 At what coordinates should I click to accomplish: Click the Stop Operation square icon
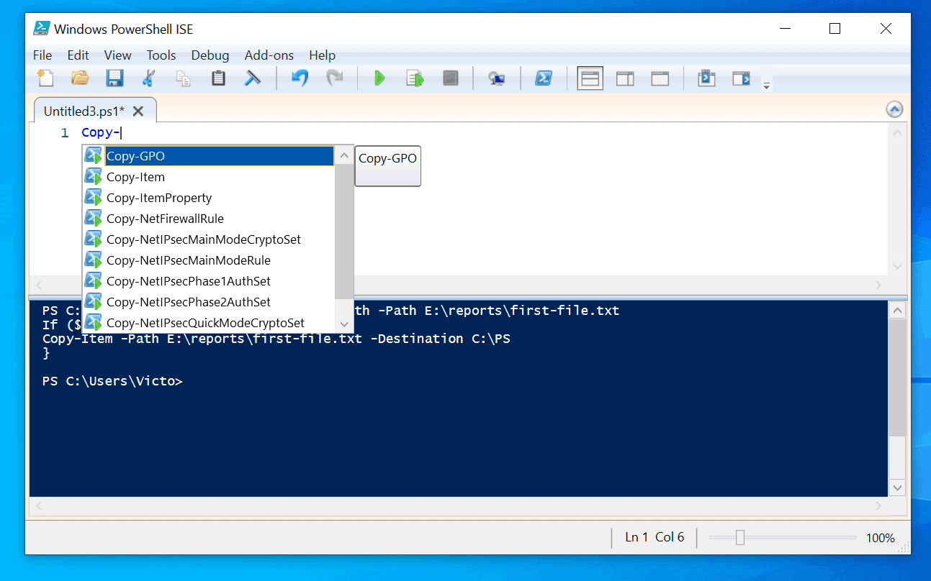[451, 78]
